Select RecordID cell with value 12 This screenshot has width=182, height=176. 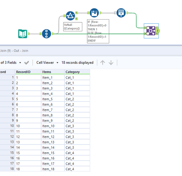[x=28, y=137]
